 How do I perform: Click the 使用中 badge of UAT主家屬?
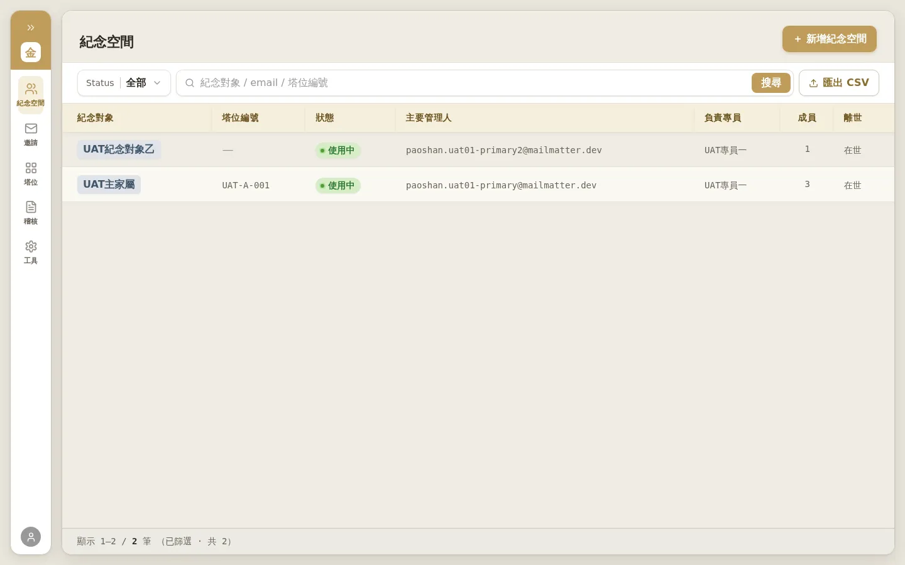[x=338, y=185]
